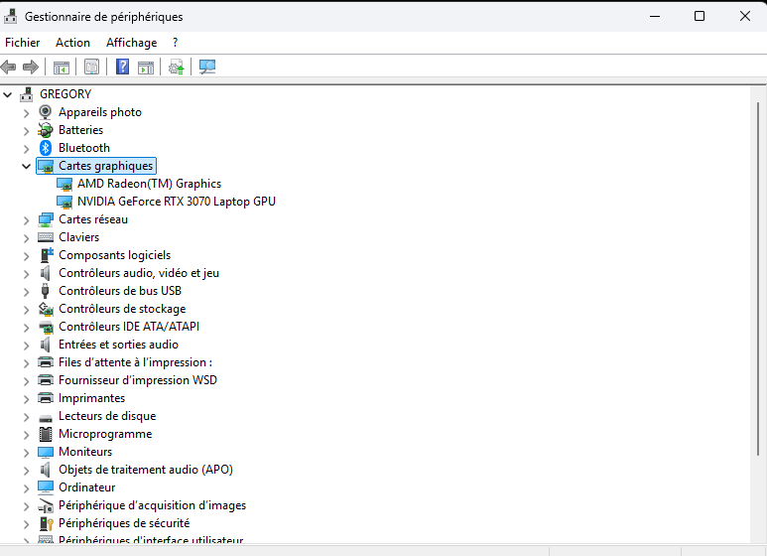Select the GREGORY computer name
The image size is (767, 556).
point(65,94)
